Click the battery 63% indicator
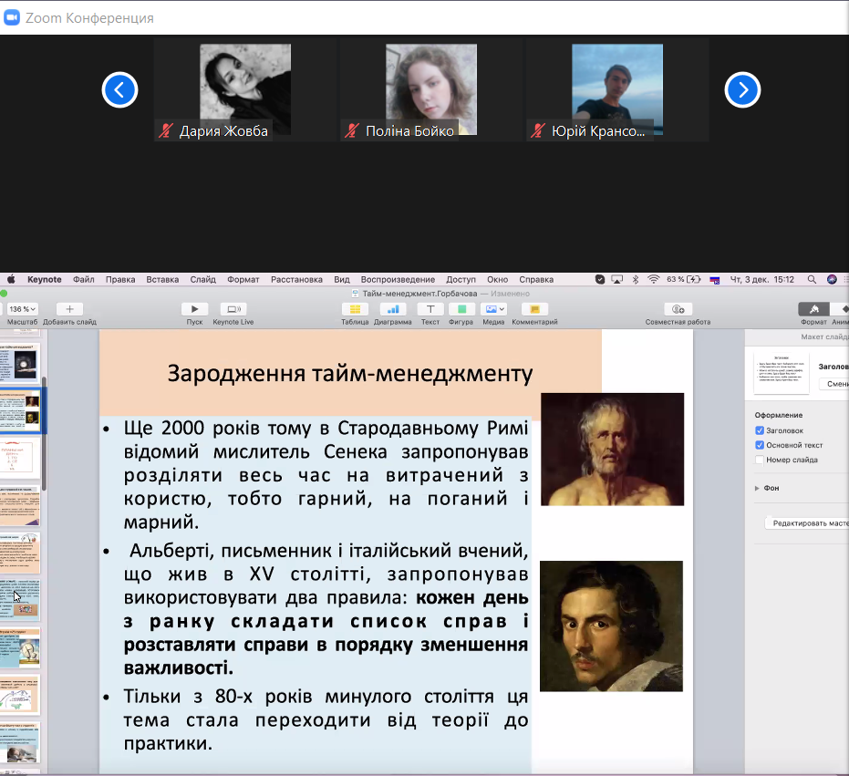849x776 pixels. pos(683,279)
